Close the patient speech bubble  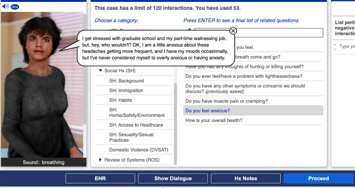(x=233, y=31)
